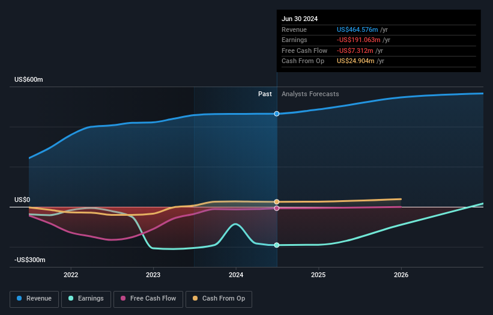Click the 'Free Cash Flow' label in tooltip
The width and height of the screenshot is (493, 315).
(304, 50)
